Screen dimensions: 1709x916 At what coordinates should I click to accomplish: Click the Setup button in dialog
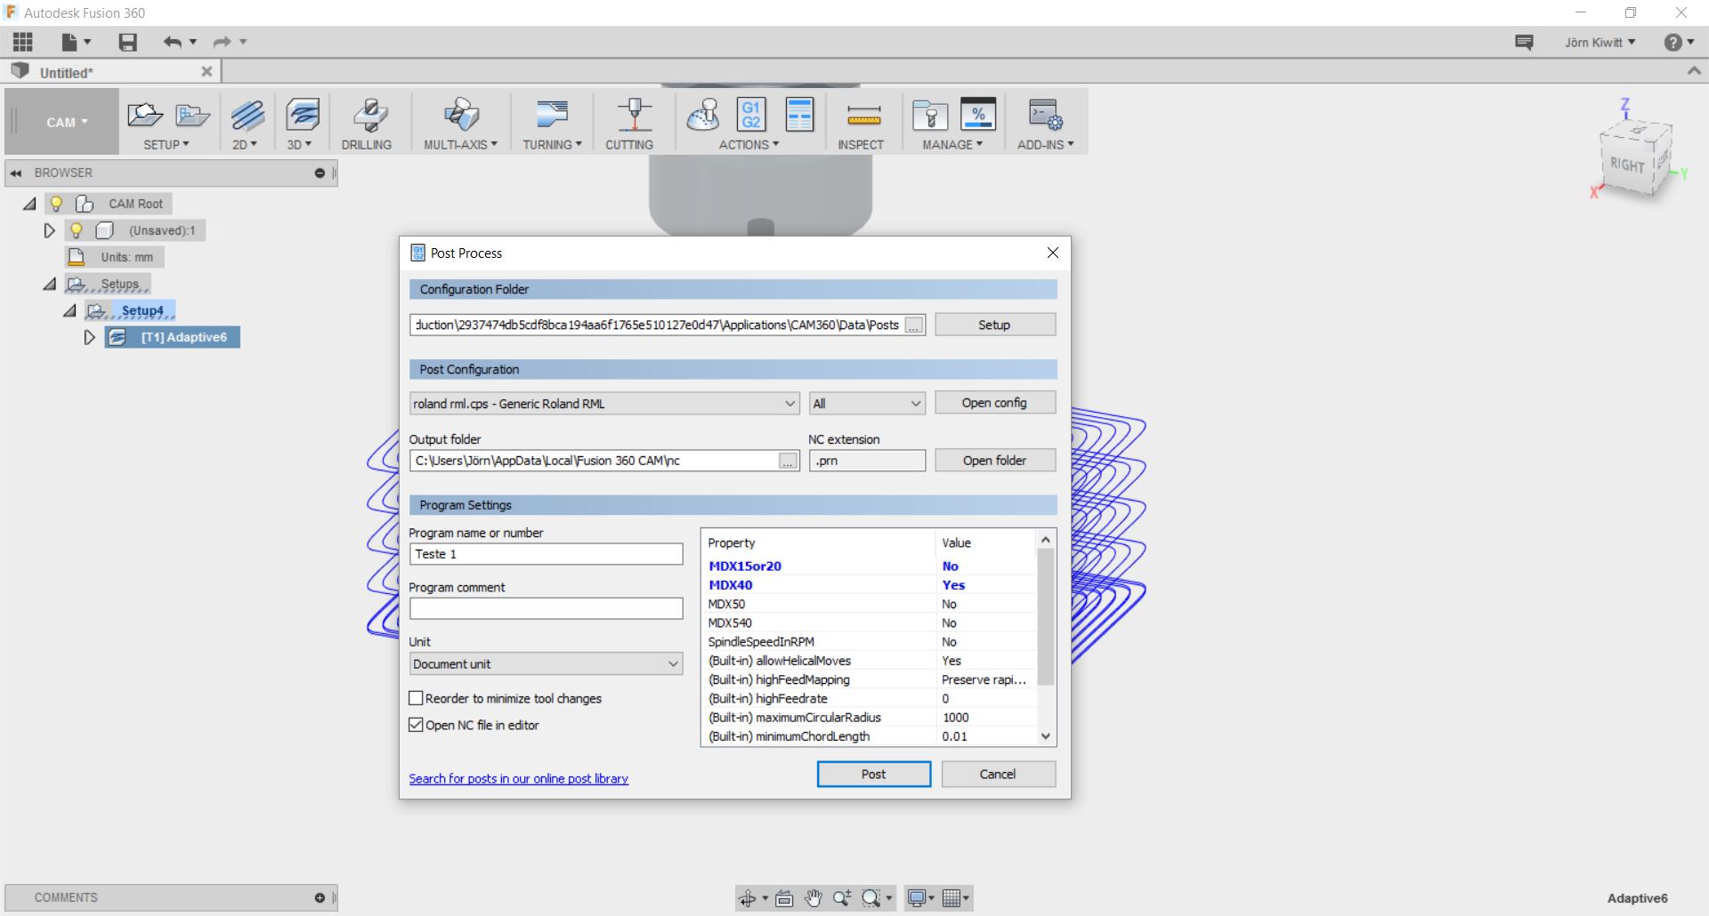tap(994, 325)
